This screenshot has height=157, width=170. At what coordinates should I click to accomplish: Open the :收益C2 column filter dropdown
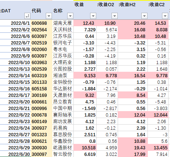(x=165, y=16)
